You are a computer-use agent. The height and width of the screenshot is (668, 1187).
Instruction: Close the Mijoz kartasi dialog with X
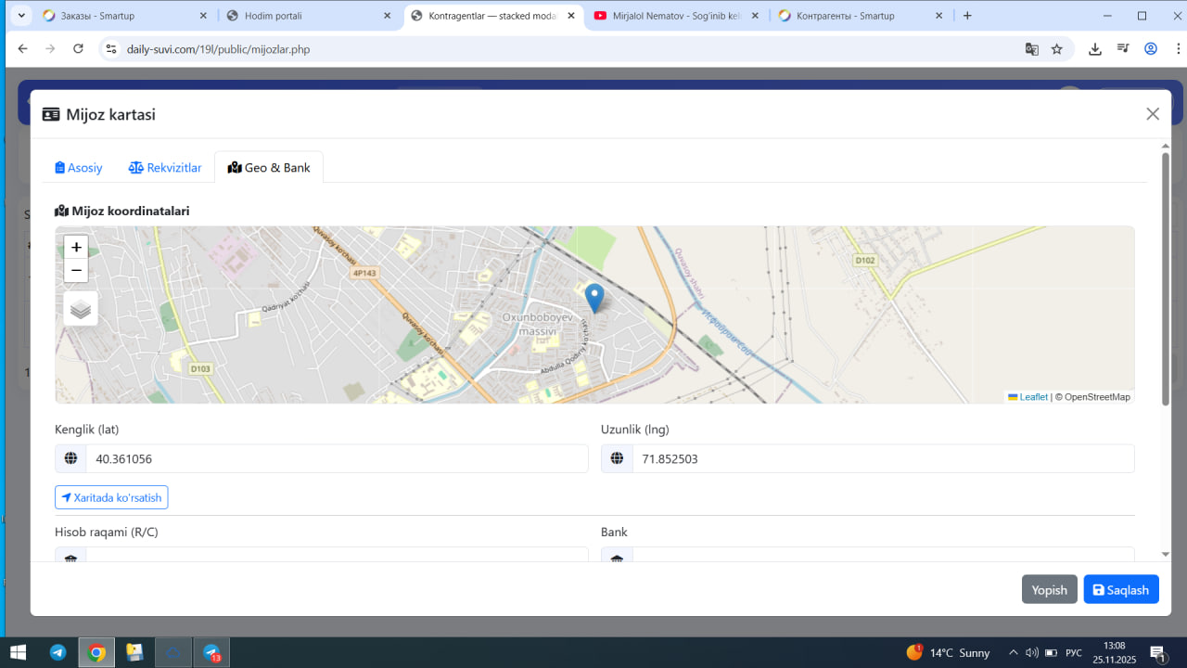coord(1153,114)
